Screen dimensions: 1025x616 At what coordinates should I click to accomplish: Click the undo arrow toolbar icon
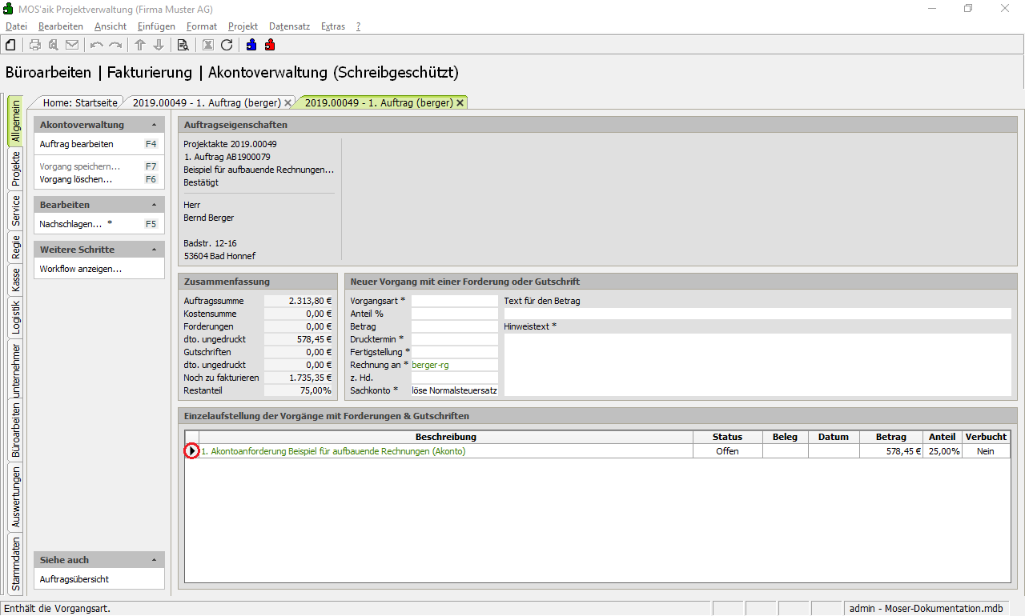tap(97, 45)
